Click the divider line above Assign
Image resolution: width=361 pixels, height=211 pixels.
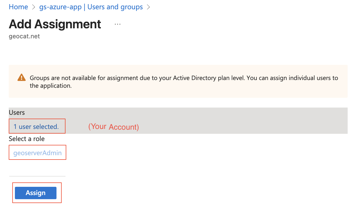click(37, 176)
